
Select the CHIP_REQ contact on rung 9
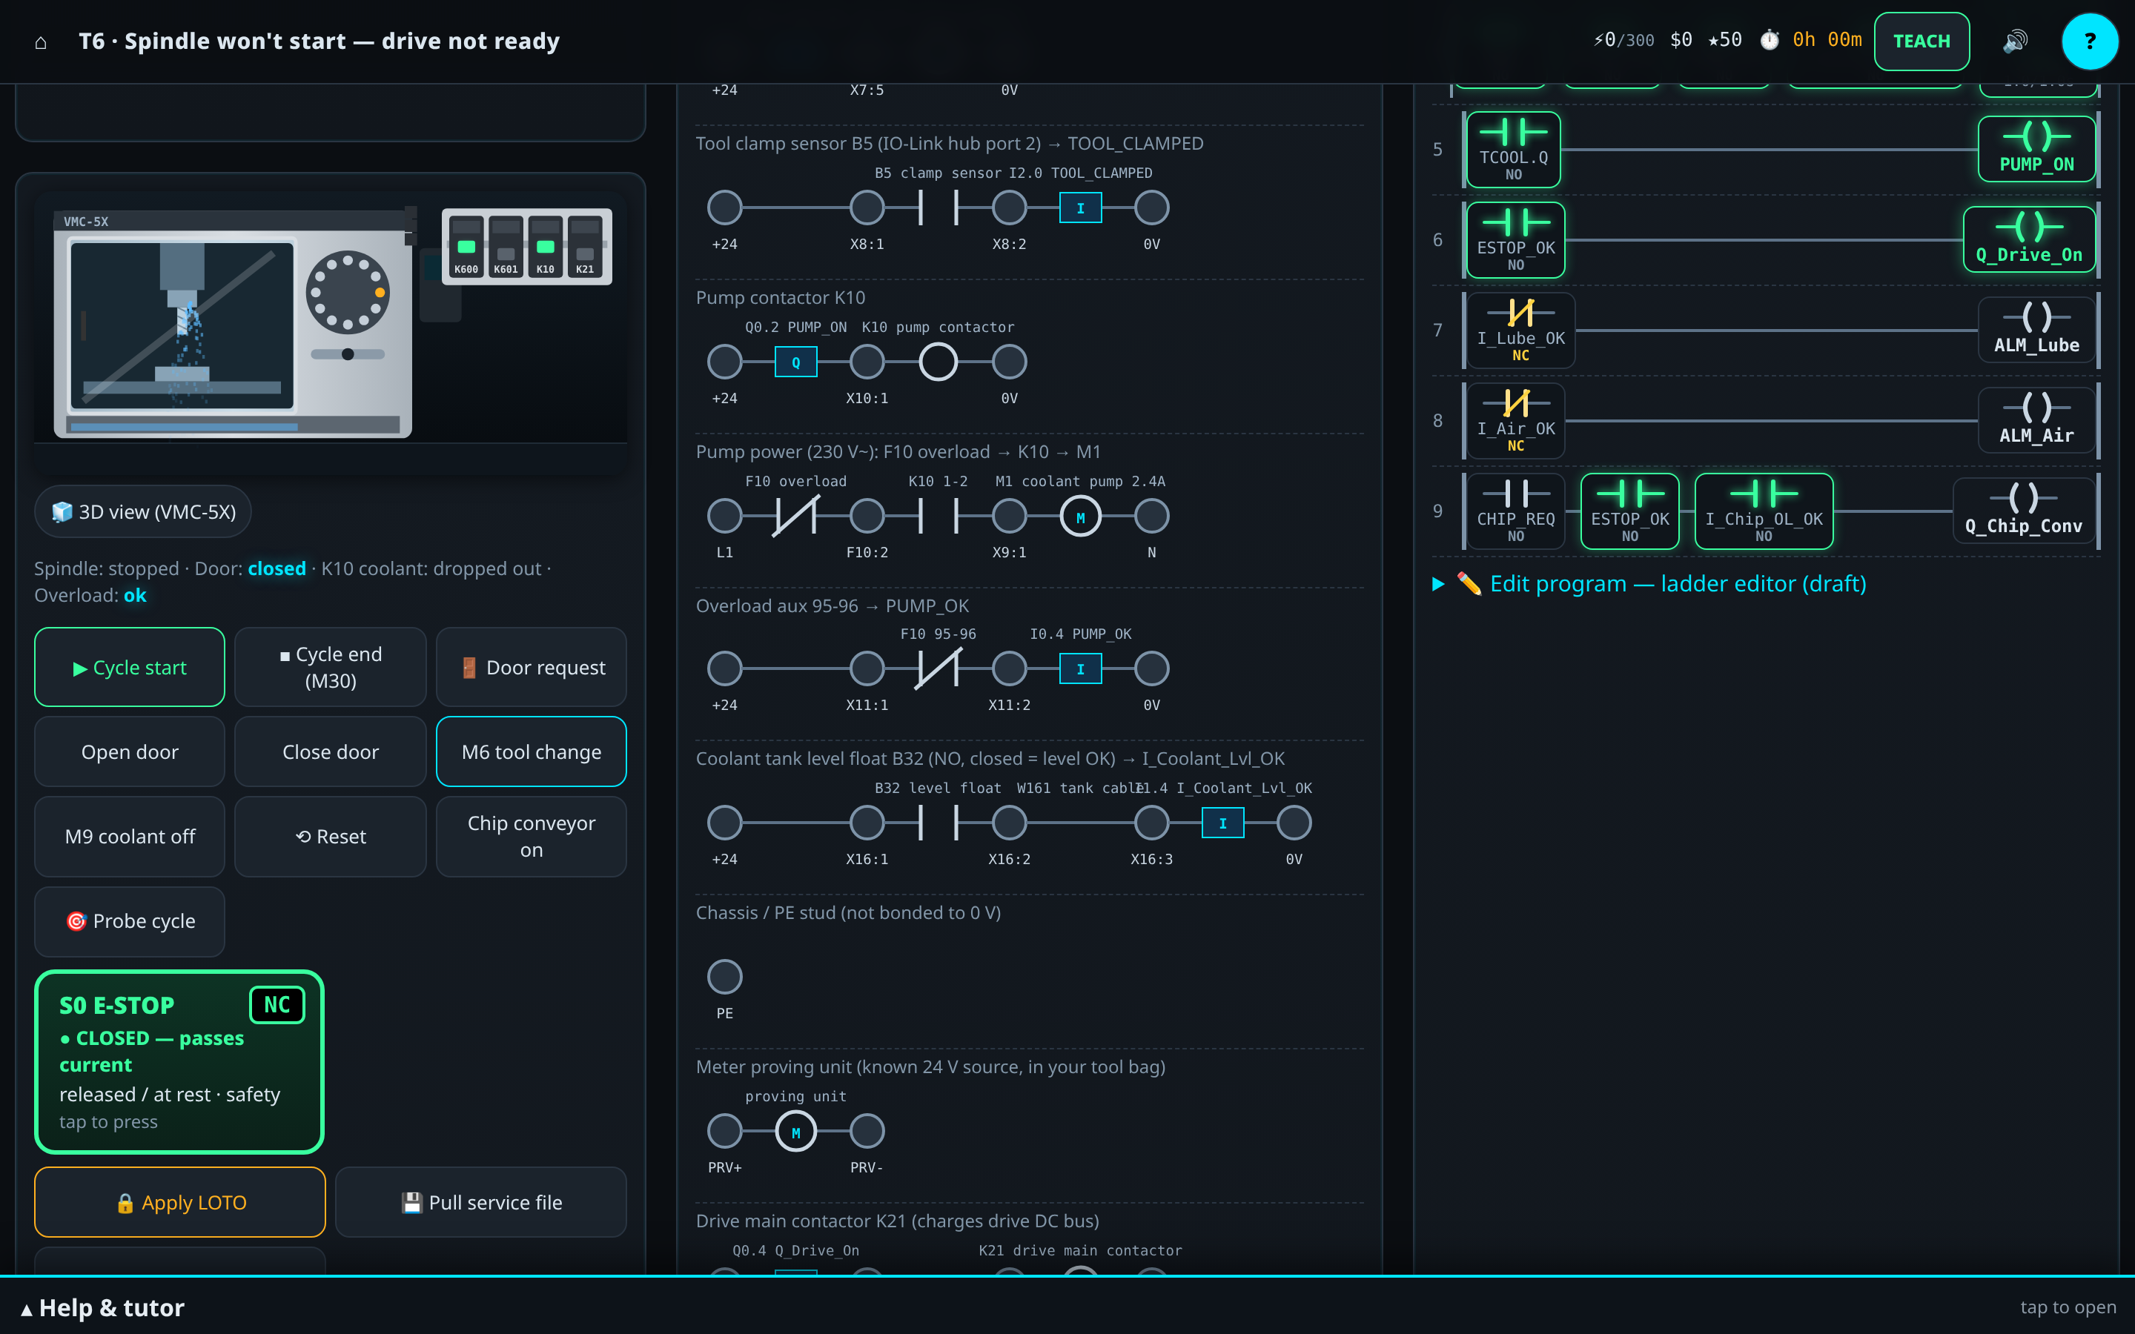coord(1515,511)
